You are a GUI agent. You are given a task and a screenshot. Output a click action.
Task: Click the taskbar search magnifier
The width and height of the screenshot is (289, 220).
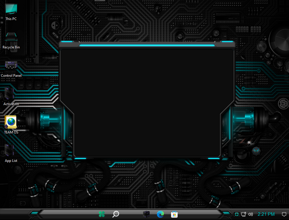(x=116, y=214)
